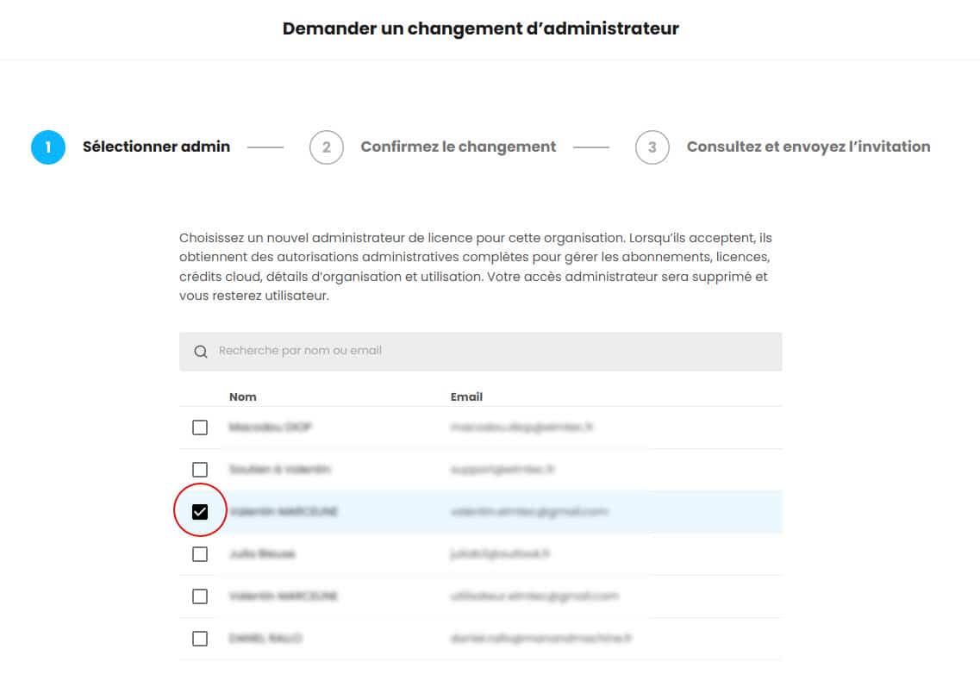Click the magnifying glass search icon
This screenshot has width=980, height=693.
(201, 352)
